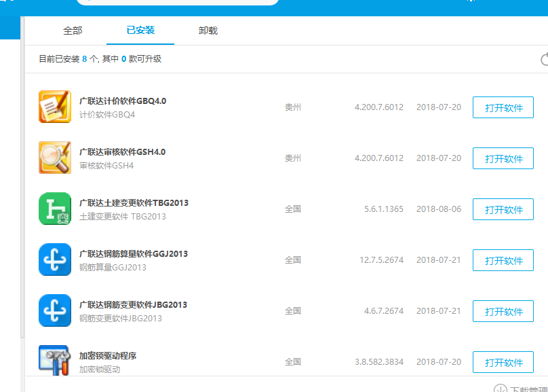
Task: Click title 广联达土建变更软件TBG2013
Action: 134,203
